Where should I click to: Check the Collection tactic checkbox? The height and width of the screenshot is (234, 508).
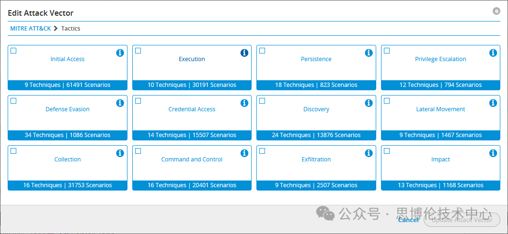click(x=13, y=151)
